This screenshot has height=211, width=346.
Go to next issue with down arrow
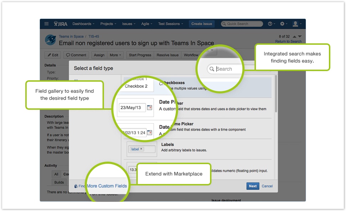coord(299,37)
